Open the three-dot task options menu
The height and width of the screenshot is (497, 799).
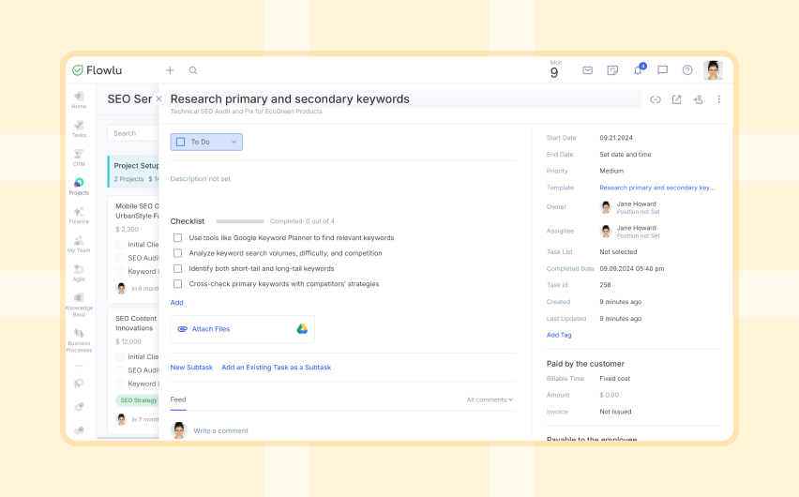coord(719,99)
